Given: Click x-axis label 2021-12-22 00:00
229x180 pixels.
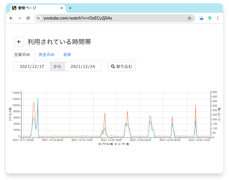Looking at the screenshot, I should (x=140, y=140).
